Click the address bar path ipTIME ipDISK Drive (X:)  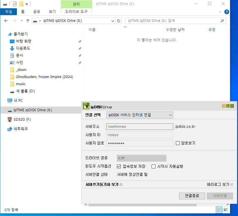62,21
